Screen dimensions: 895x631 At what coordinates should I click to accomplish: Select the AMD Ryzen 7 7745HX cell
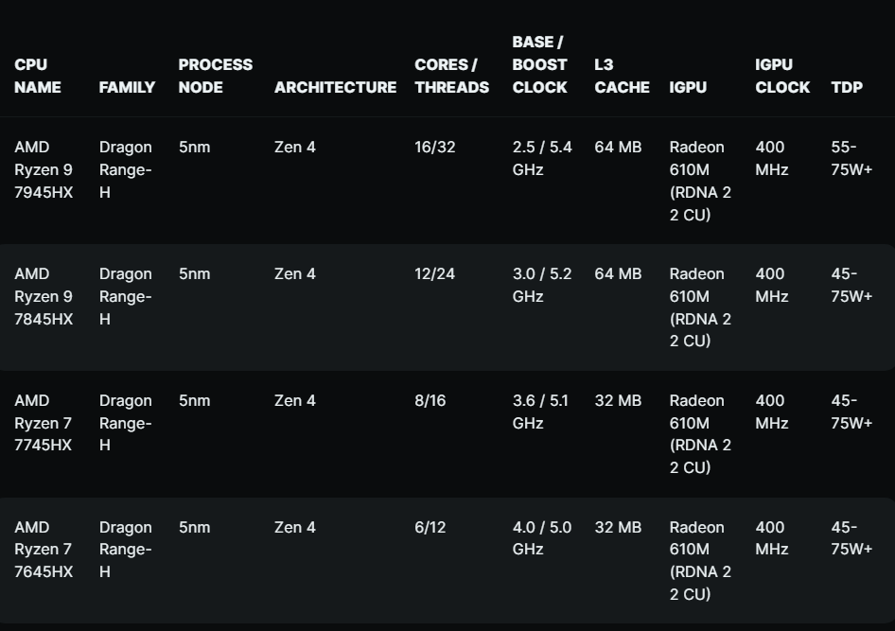point(44,423)
